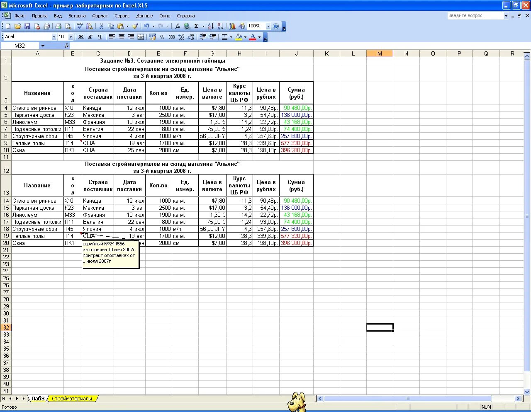
Task: Toggle Bold (Ж) formatting
Action: tap(81, 37)
